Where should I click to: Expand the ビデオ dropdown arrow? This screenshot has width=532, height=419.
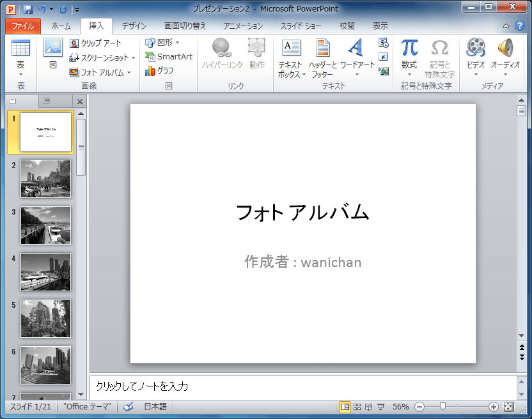476,75
